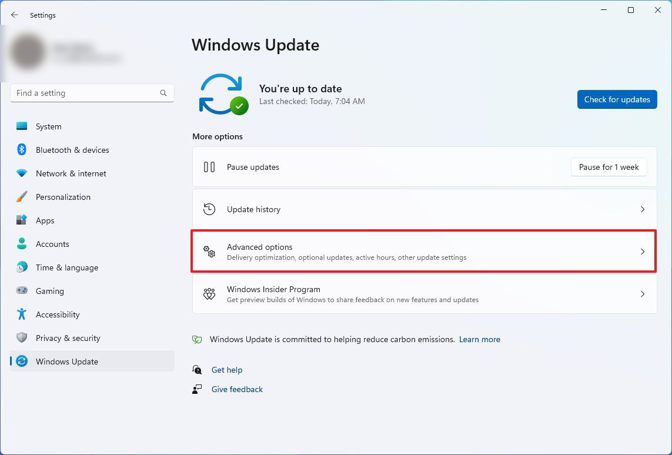Focus the Find a setting search box
Viewport: 672px width, 455px height.
coord(92,93)
